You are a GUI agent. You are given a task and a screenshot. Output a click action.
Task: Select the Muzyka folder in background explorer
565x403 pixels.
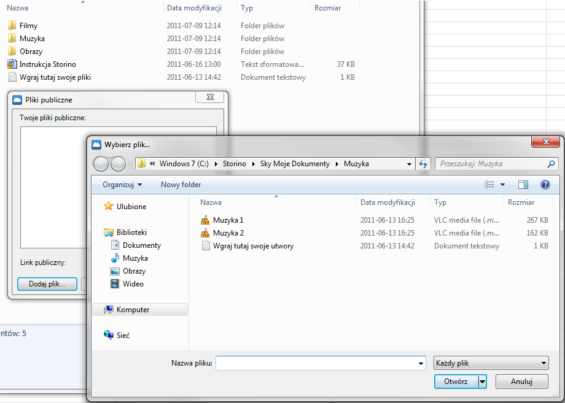(32, 39)
